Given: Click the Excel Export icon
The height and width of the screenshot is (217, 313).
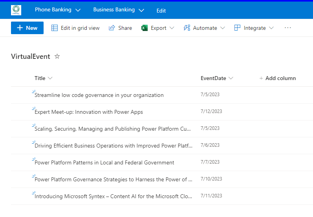Looking at the screenshot, I should pyautogui.click(x=144, y=28).
